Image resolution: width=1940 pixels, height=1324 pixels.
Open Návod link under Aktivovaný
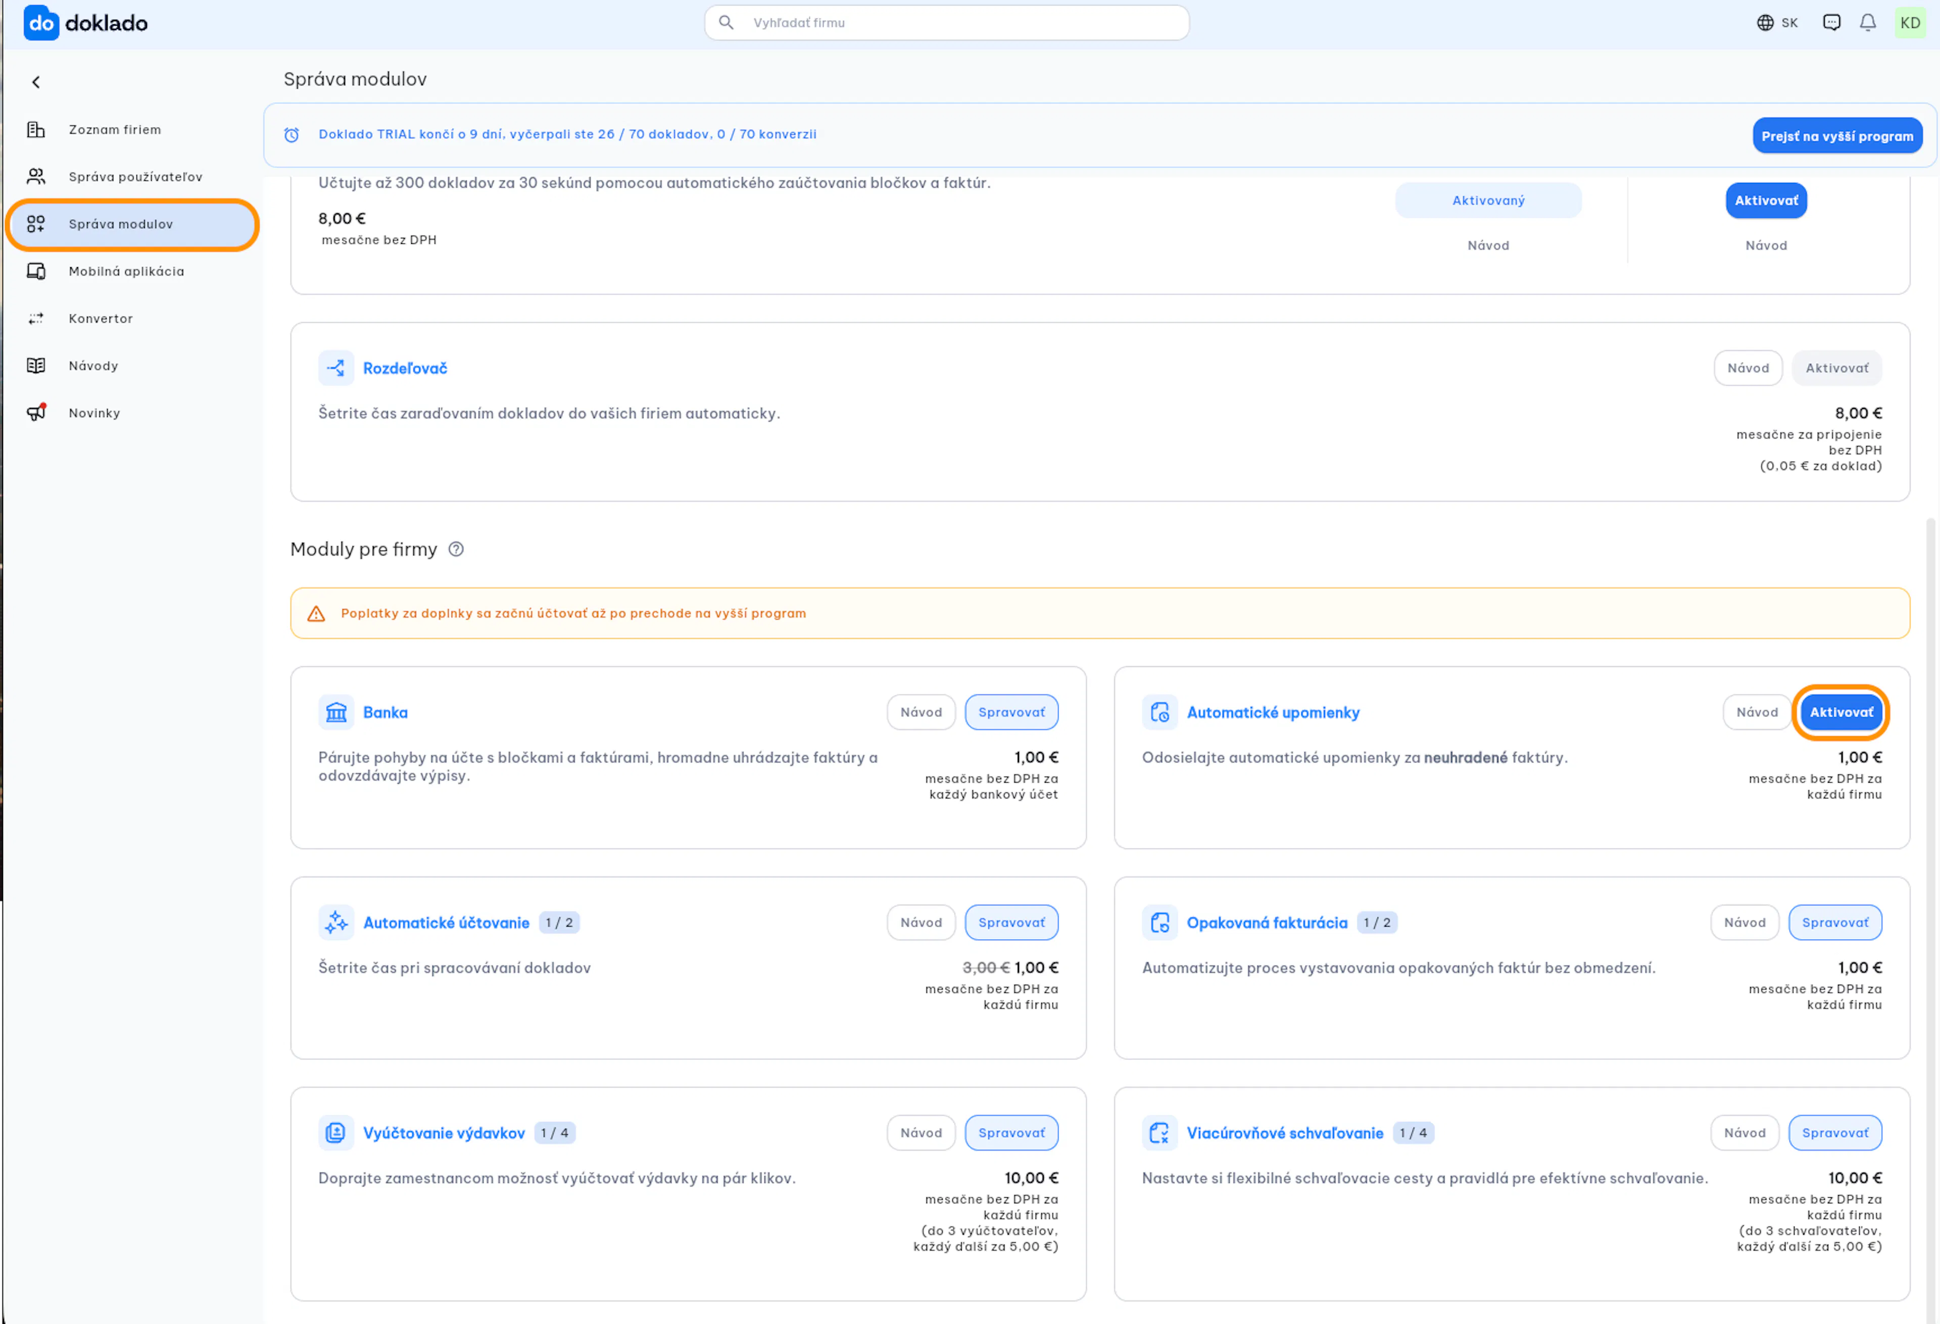coord(1488,245)
